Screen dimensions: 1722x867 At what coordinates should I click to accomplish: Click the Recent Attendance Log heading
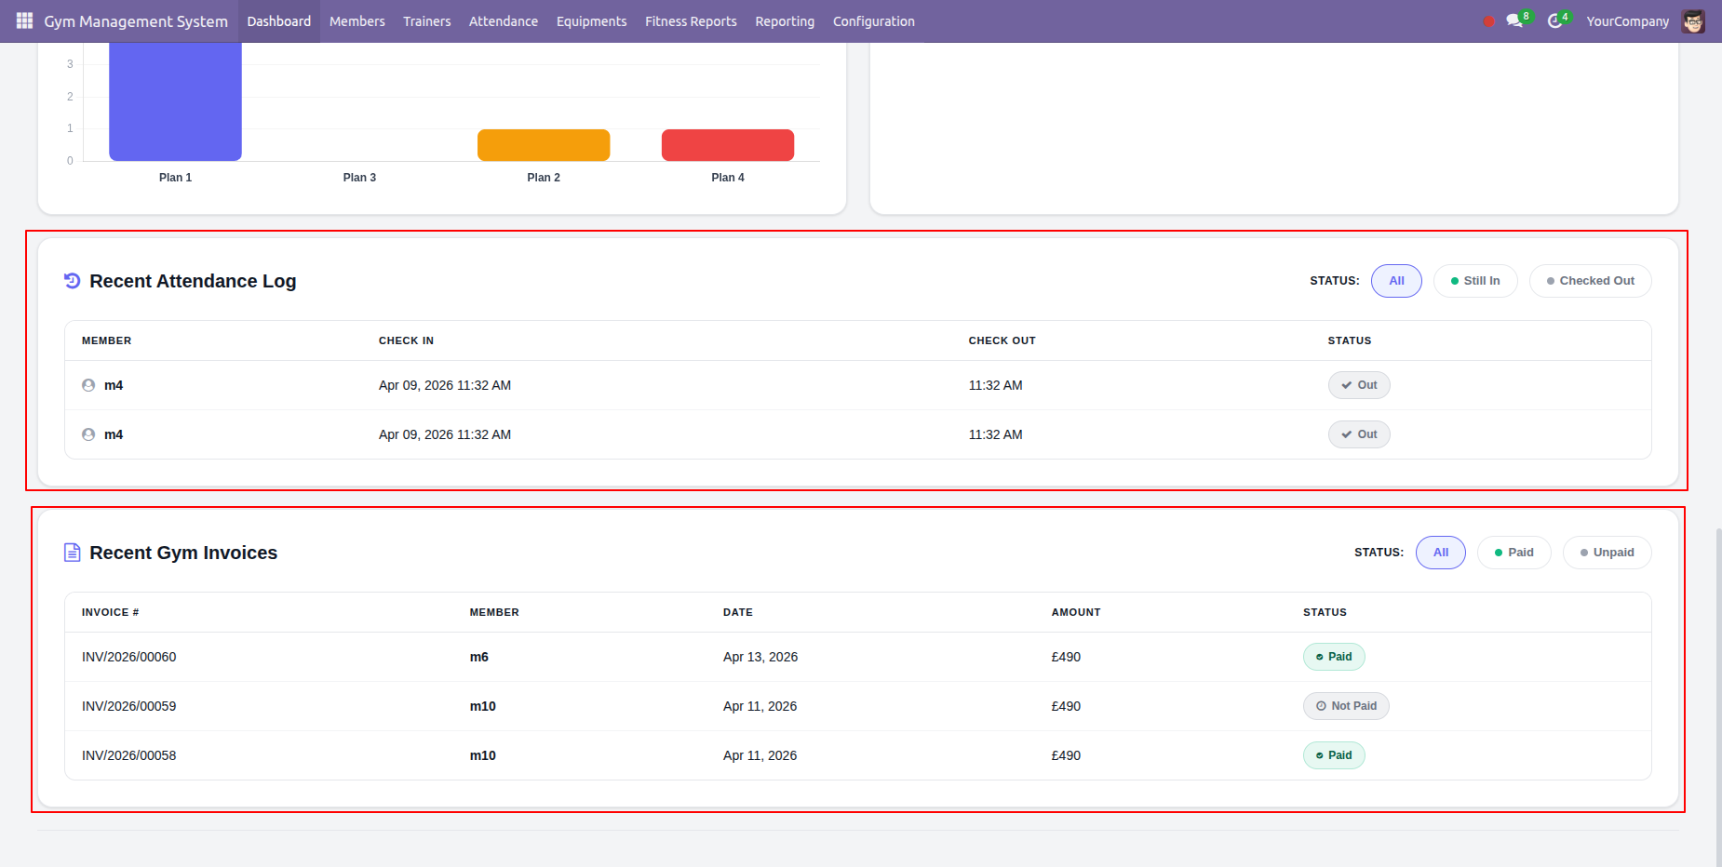193,281
